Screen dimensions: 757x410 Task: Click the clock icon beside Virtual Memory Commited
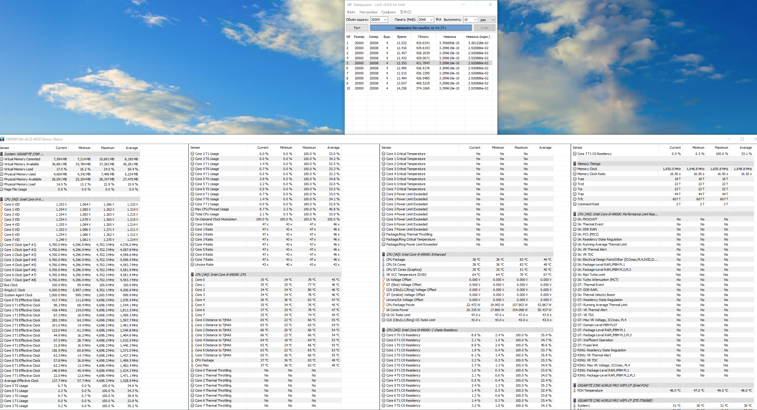1,159
